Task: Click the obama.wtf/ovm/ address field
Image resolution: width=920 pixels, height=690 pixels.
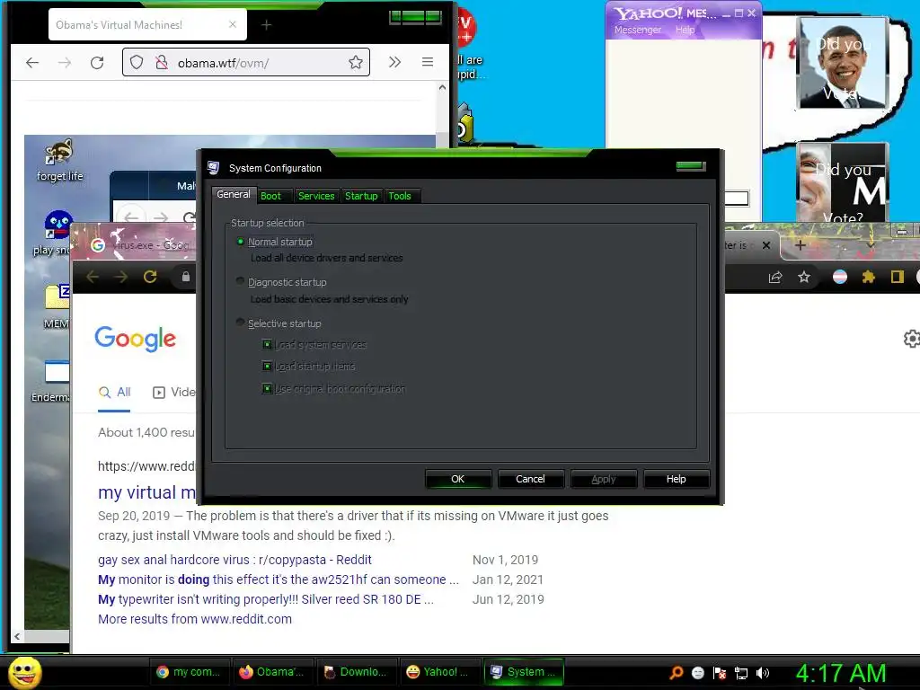Action: click(246, 62)
